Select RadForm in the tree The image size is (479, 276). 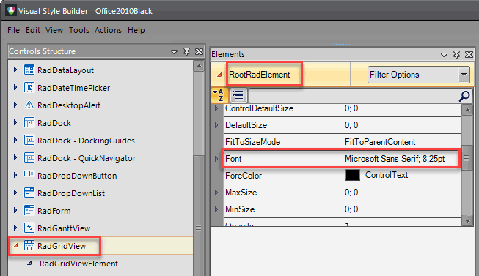tap(54, 211)
